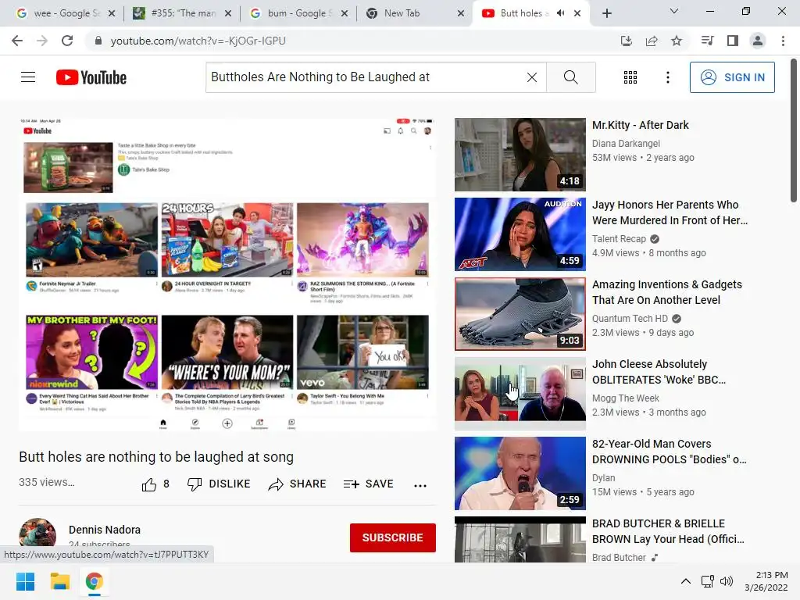This screenshot has height=600, width=800.
Task: Go back in browser
Action: 17,41
